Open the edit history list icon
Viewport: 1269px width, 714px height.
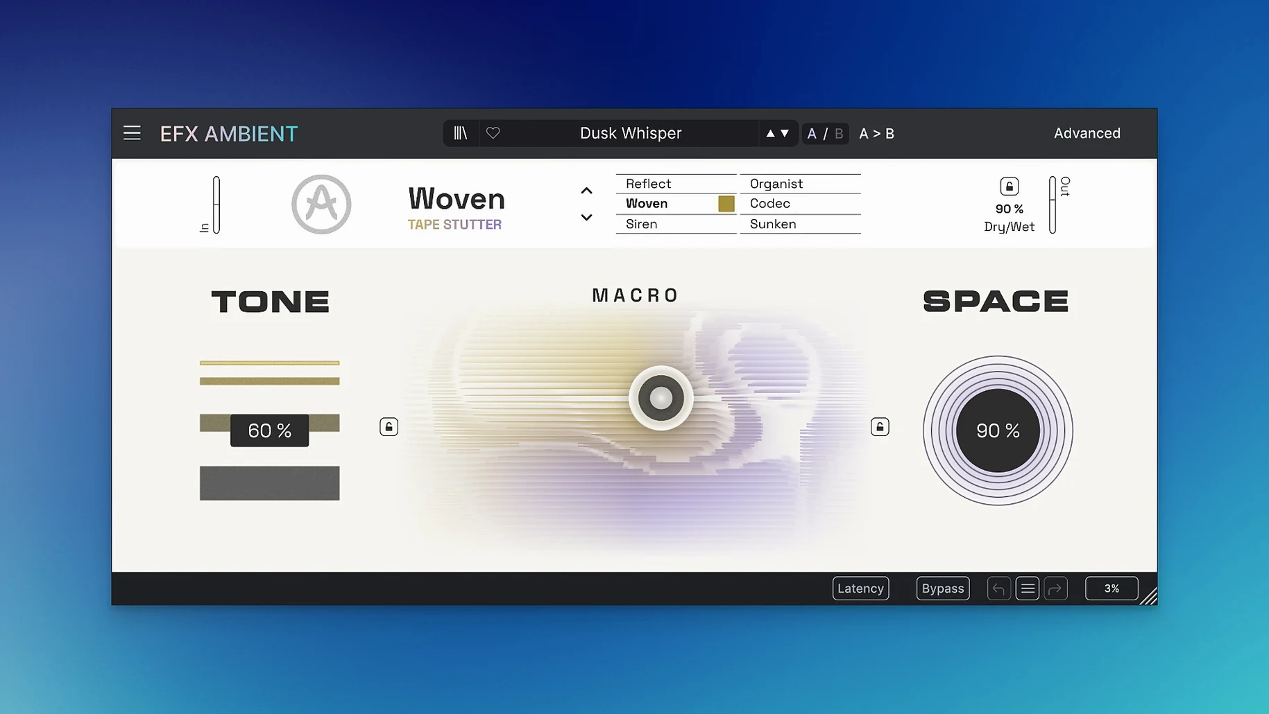(1028, 589)
